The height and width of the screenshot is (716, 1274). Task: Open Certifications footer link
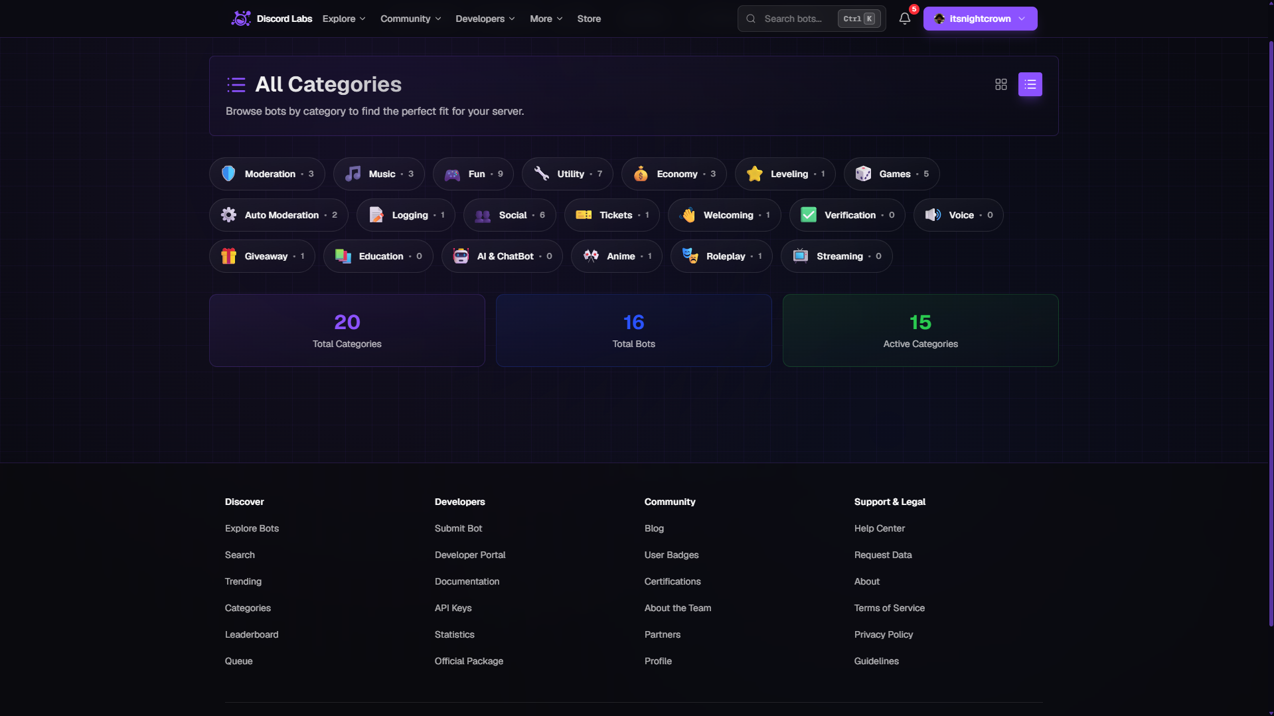tap(673, 581)
